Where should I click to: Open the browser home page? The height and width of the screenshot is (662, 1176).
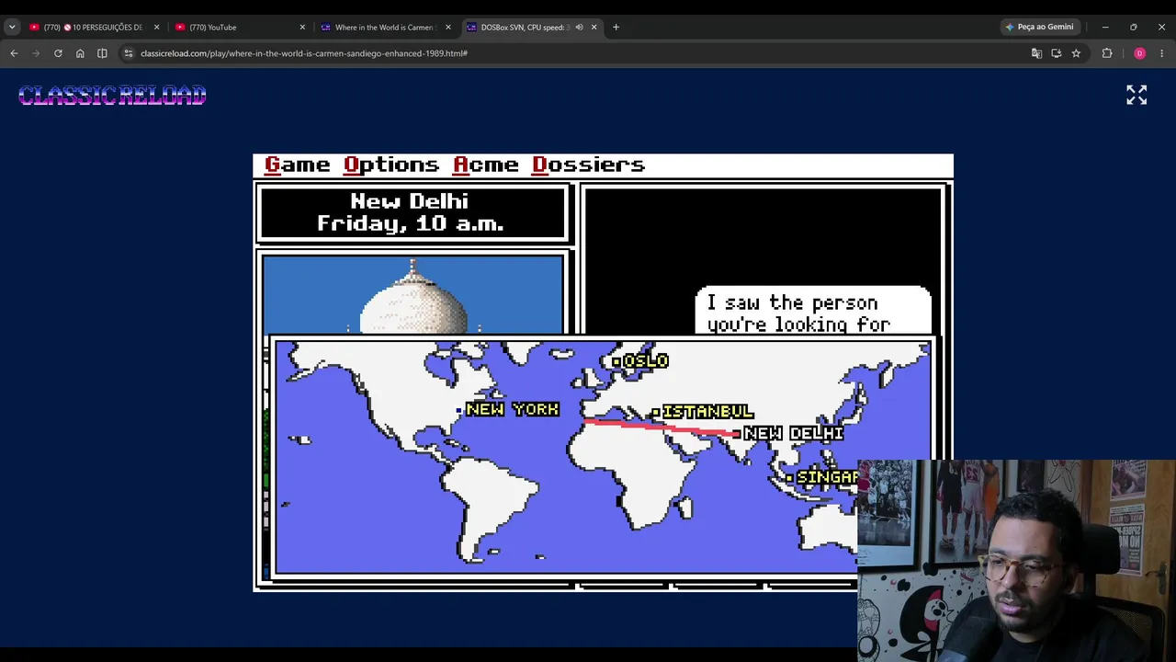[x=80, y=53]
